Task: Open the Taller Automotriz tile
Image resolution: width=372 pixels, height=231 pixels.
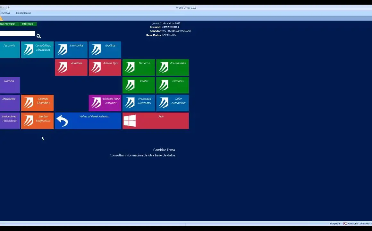Action: point(173,103)
